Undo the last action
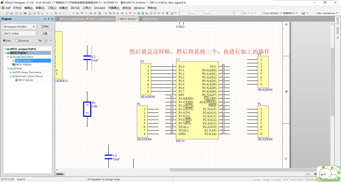The height and width of the screenshot is (182, 341). (82, 13)
